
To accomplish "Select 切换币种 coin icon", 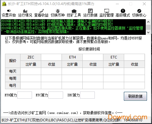I will (x=58, y=11).
